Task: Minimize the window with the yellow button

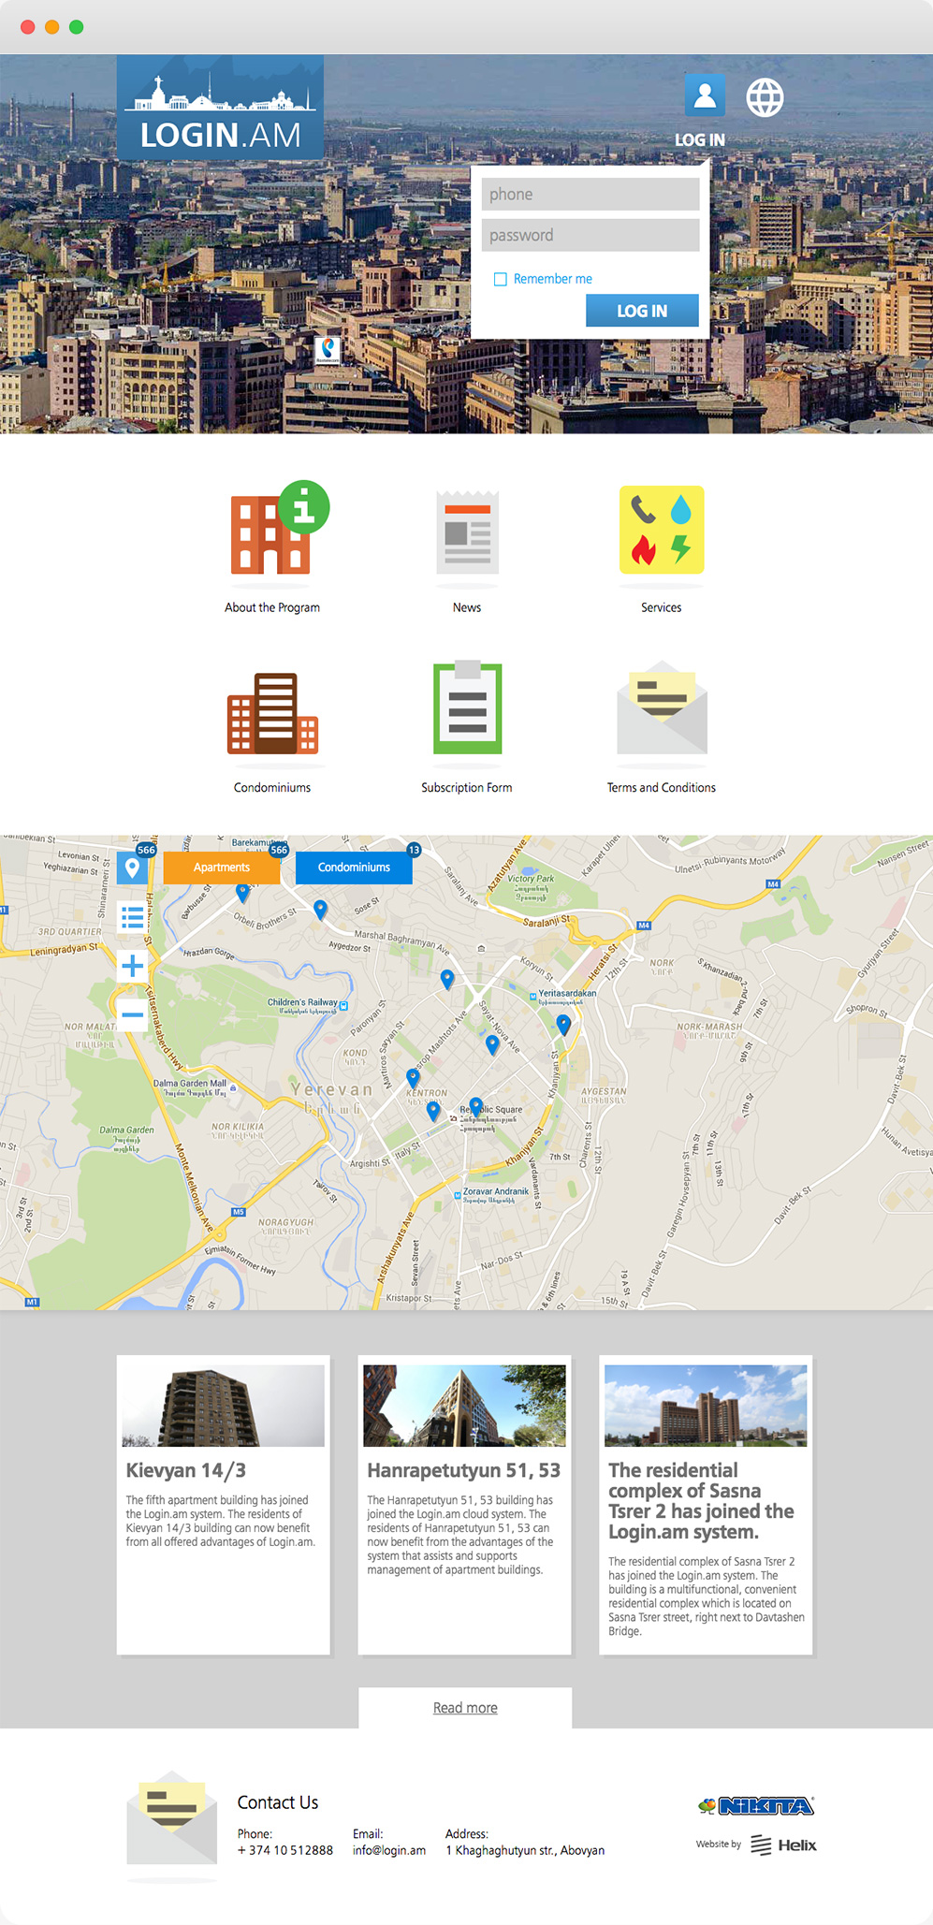Action: pyautogui.click(x=52, y=27)
